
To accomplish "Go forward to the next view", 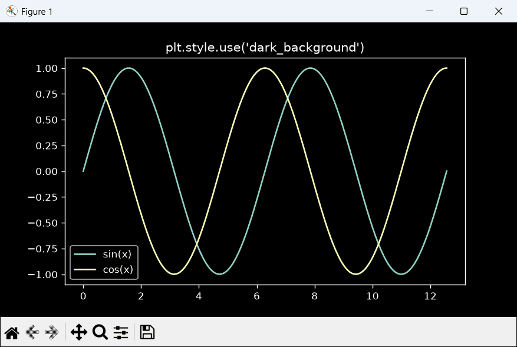I will click(x=51, y=332).
